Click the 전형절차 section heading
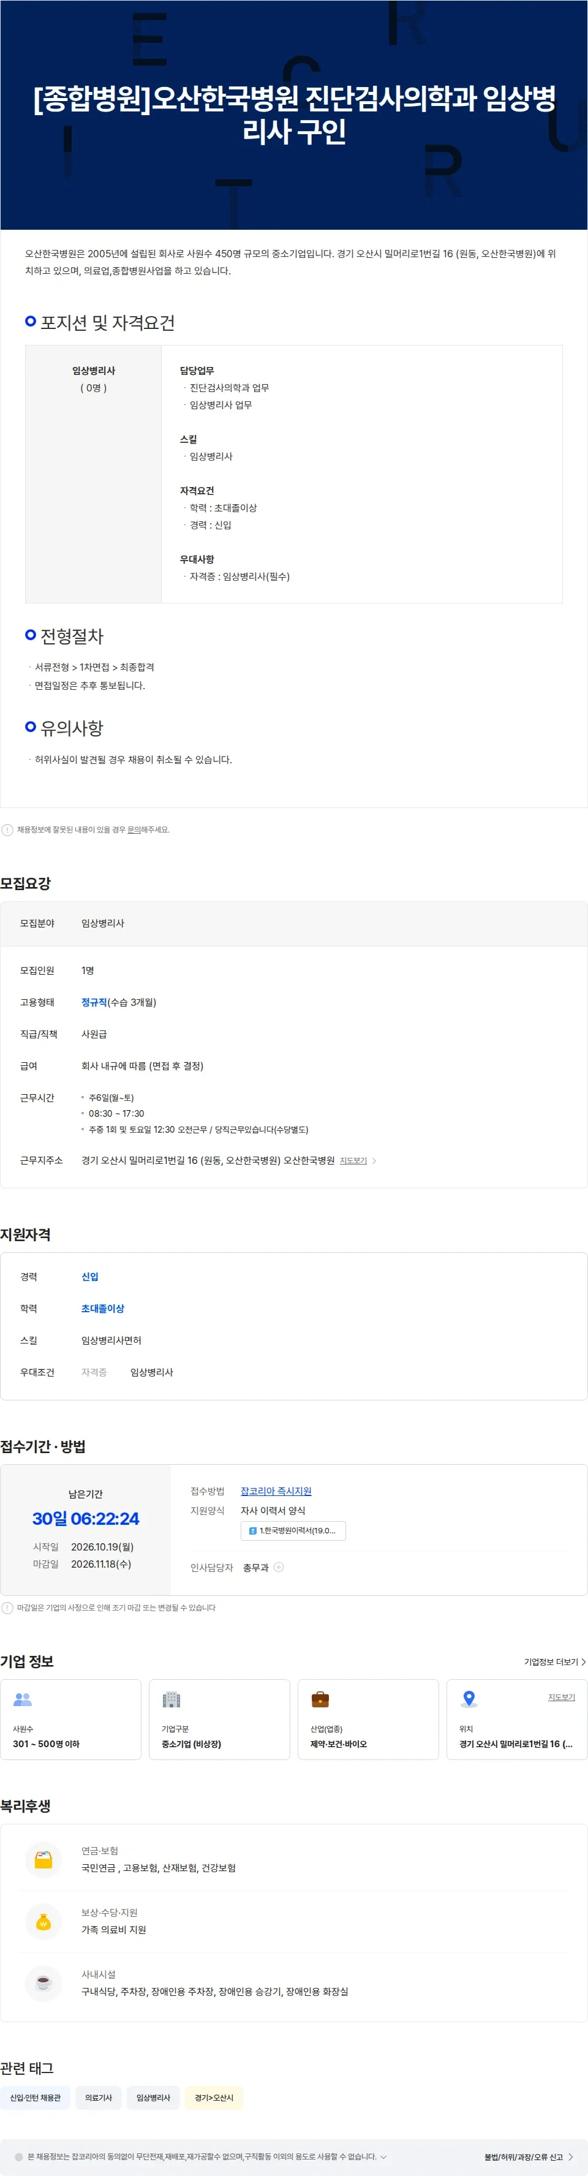Viewport: 588px width, 2176px height. point(72,636)
